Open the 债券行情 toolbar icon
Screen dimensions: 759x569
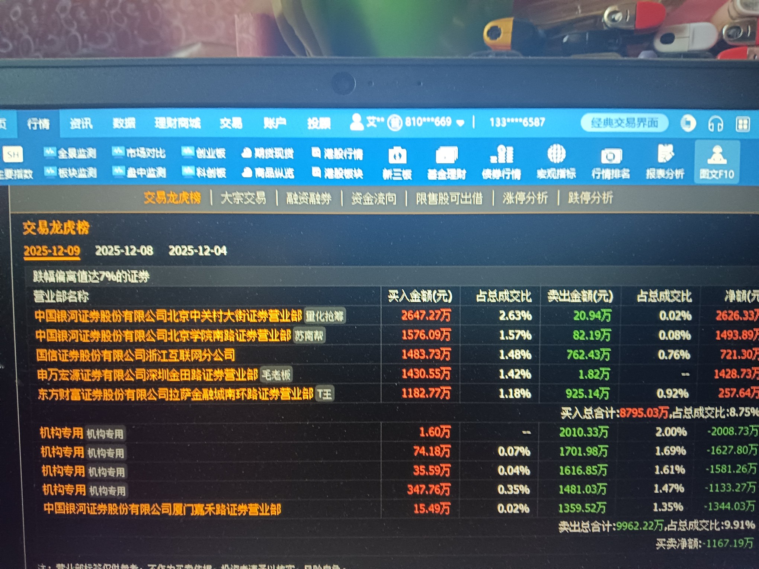tap(502, 155)
